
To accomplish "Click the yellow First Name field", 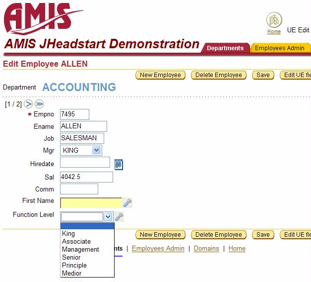I will pyautogui.click(x=91, y=203).
